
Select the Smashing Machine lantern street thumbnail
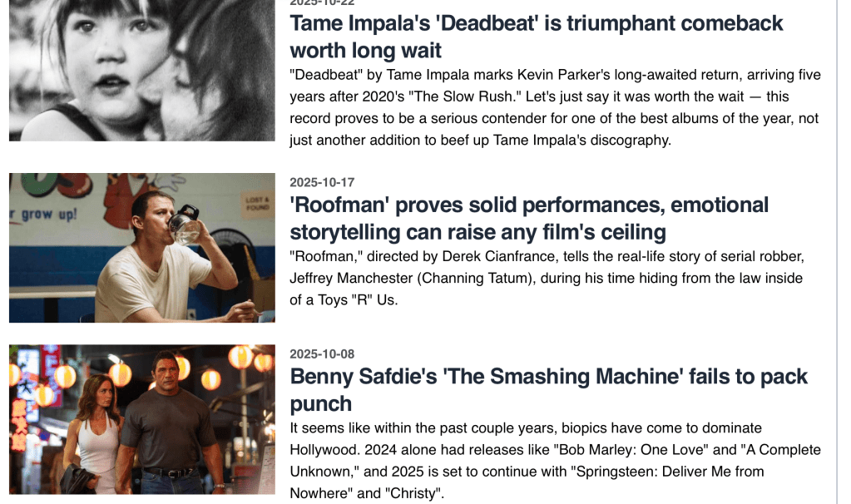(141, 419)
